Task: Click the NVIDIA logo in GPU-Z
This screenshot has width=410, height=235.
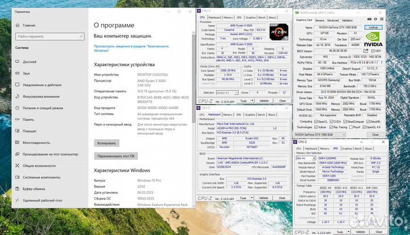Action: (x=374, y=39)
